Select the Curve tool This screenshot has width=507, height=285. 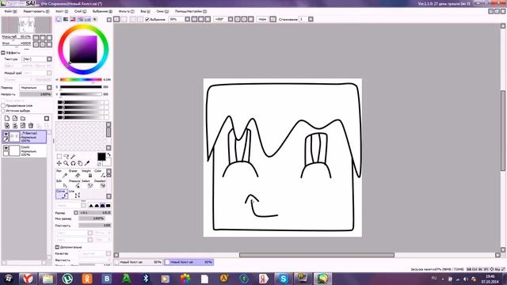click(x=62, y=194)
